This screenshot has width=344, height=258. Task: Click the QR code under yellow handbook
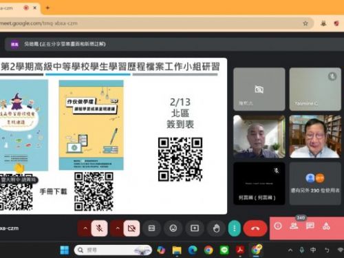pyautogui.click(x=94, y=191)
